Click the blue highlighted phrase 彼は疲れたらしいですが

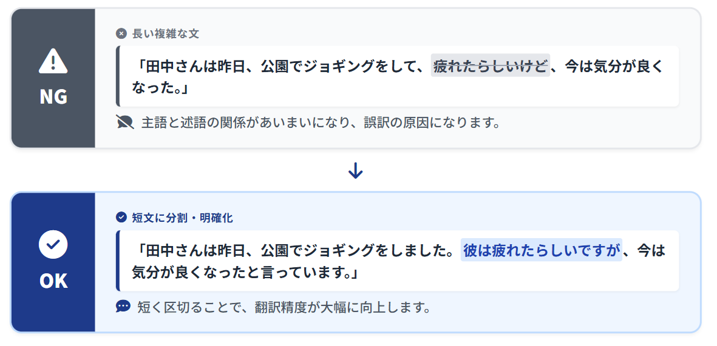[x=541, y=250]
